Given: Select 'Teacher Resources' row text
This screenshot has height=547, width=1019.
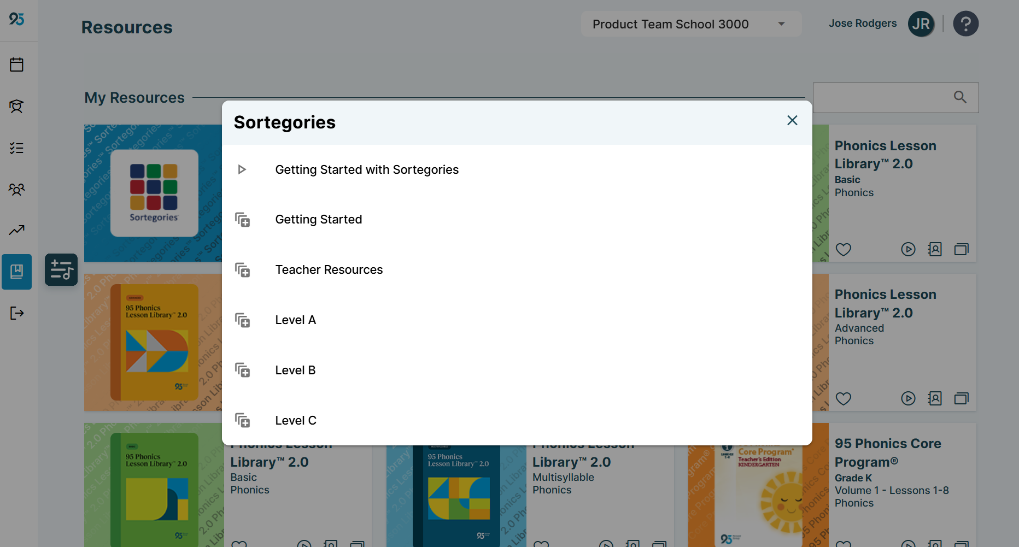Looking at the screenshot, I should pos(329,269).
